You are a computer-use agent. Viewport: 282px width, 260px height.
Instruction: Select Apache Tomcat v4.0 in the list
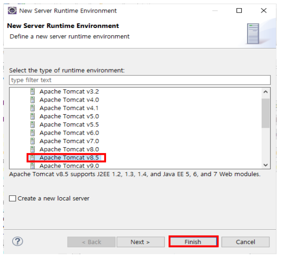(x=69, y=100)
